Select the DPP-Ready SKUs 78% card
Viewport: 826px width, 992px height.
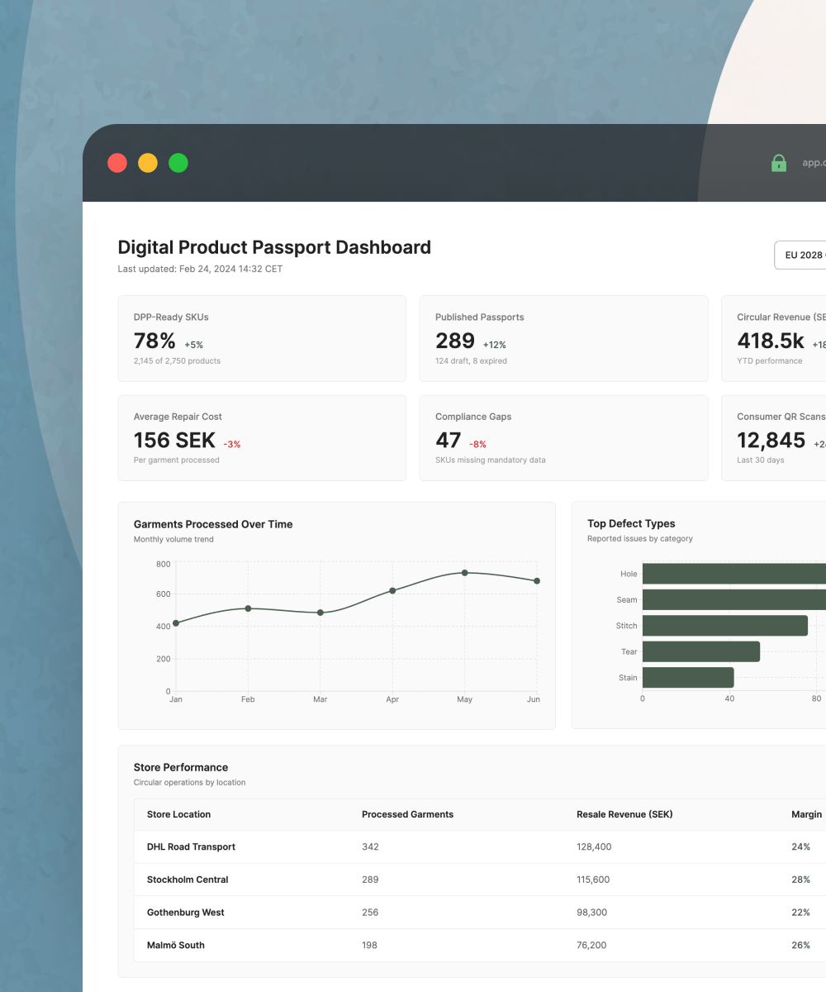pos(262,339)
